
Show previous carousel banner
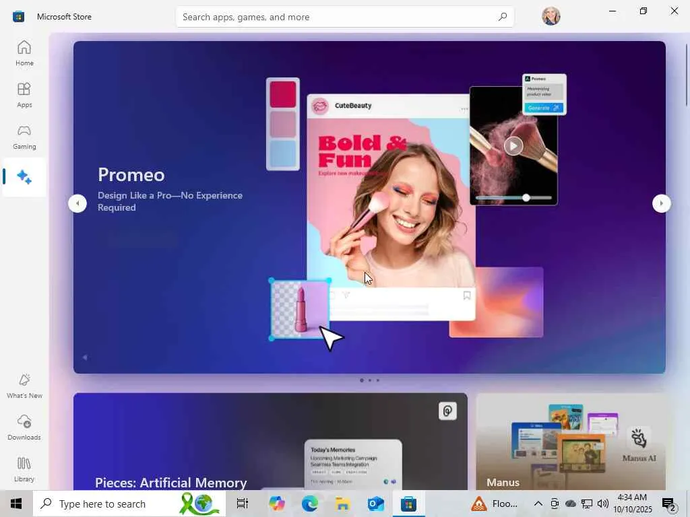77,203
